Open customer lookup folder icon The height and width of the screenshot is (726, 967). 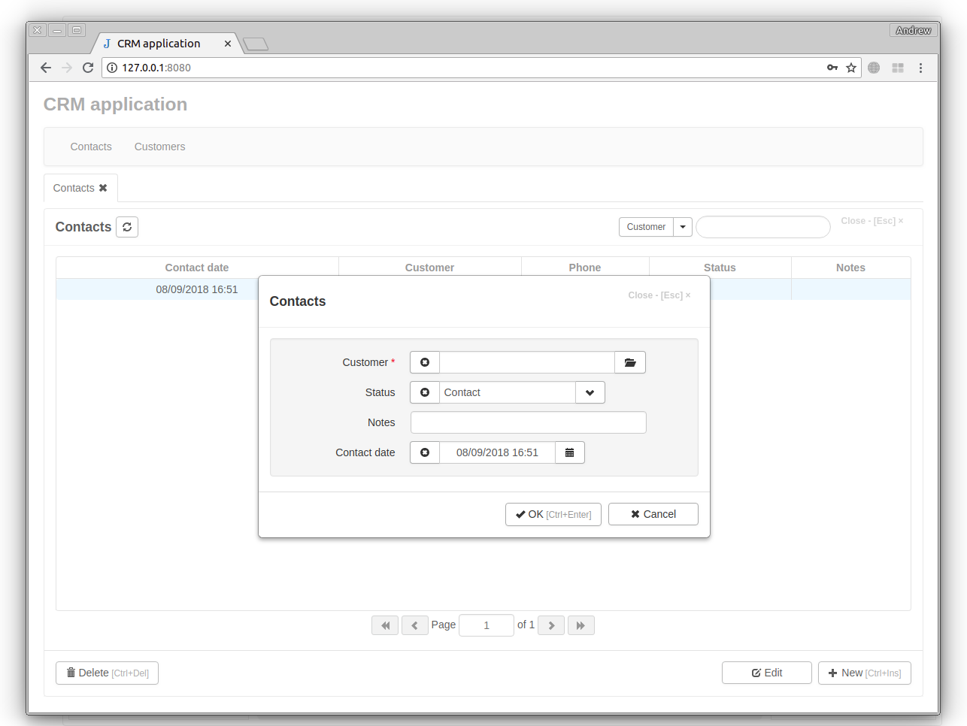(x=630, y=362)
